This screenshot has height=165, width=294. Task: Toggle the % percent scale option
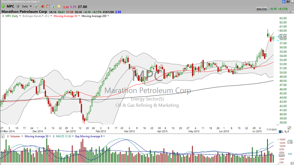pyautogui.click(x=285, y=132)
